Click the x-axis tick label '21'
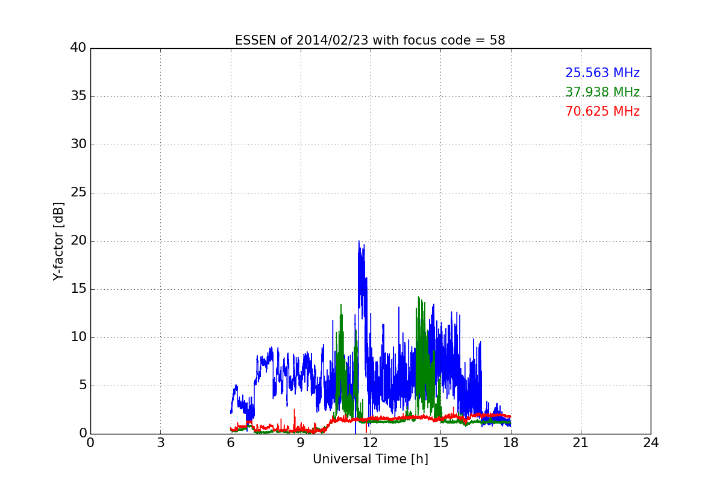 pos(581,442)
